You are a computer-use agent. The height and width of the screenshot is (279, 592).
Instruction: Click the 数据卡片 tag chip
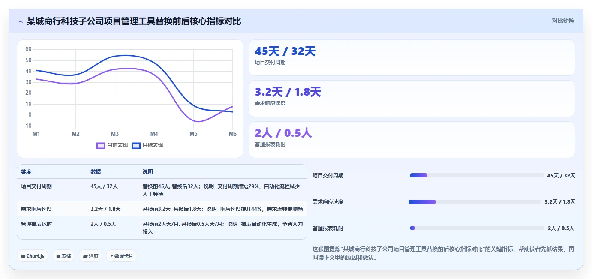point(122,256)
